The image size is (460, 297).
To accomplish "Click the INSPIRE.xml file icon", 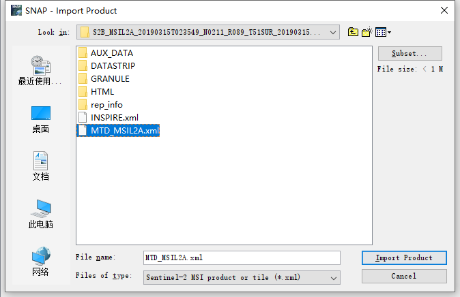I will 83,117.
